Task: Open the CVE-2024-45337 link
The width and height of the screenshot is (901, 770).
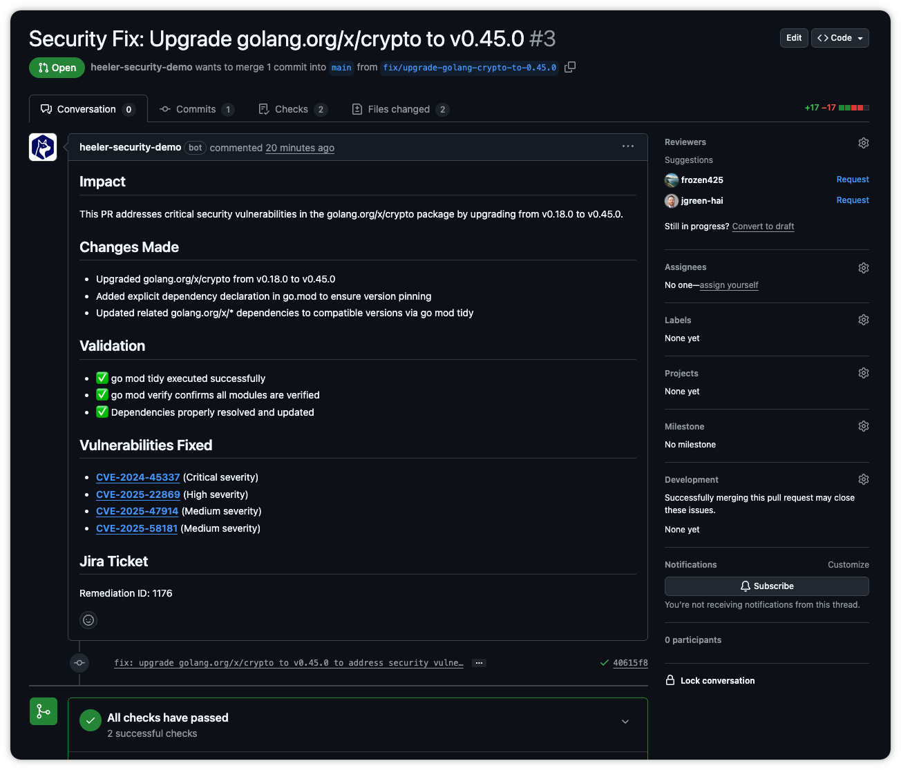Action: (137, 477)
